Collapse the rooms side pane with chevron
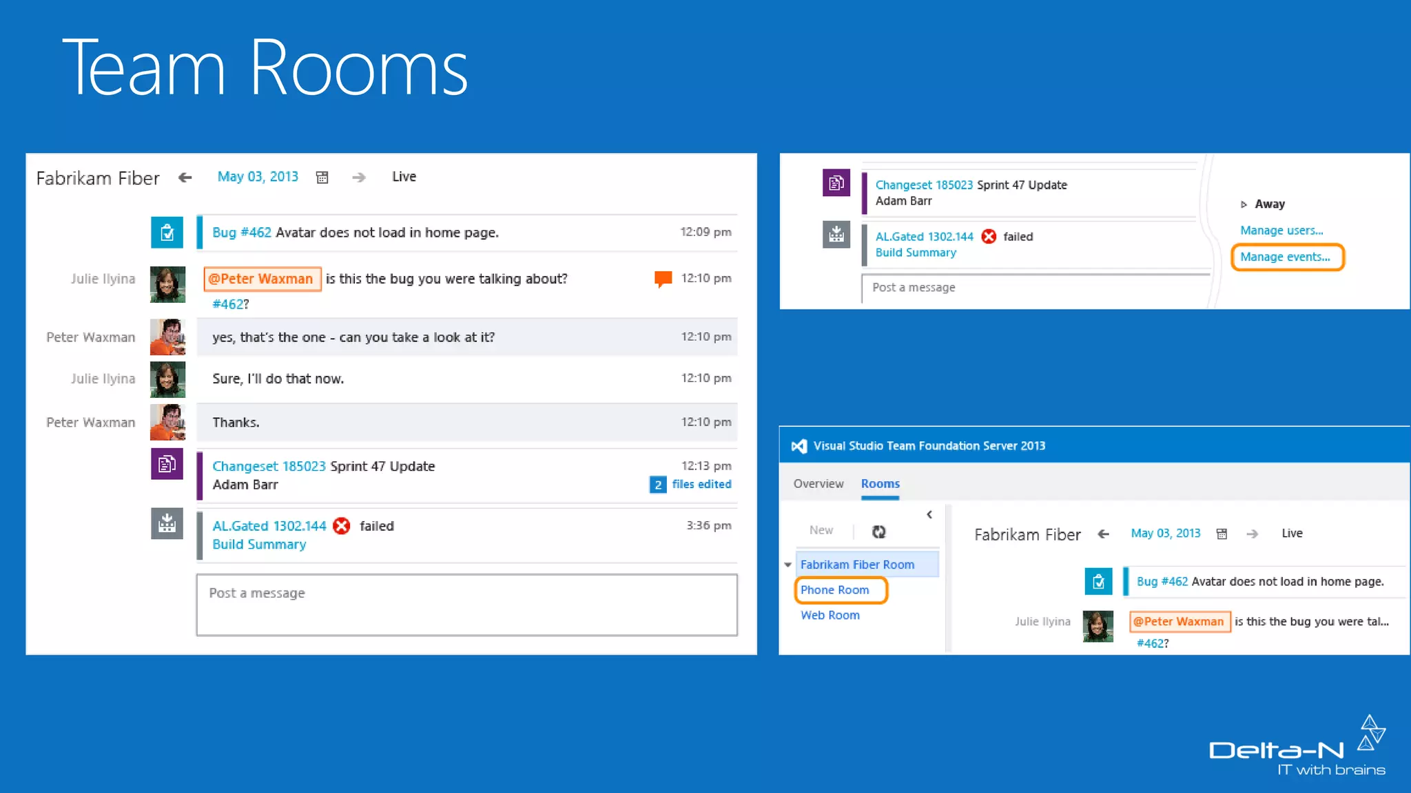The height and width of the screenshot is (793, 1411). 929,515
